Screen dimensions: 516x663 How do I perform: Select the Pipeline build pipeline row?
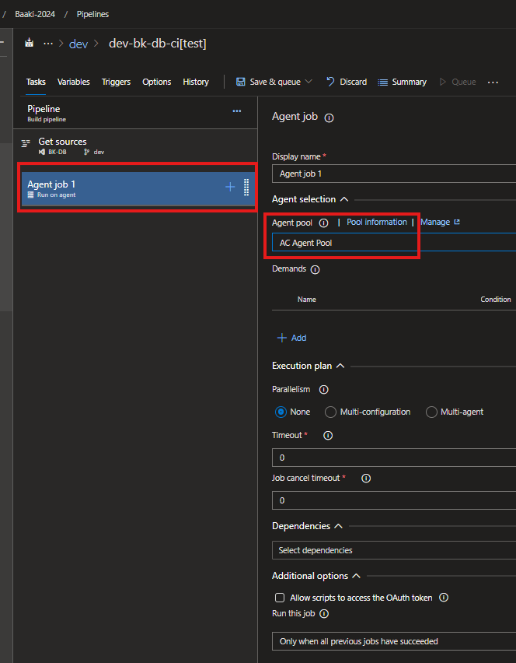tap(135, 113)
